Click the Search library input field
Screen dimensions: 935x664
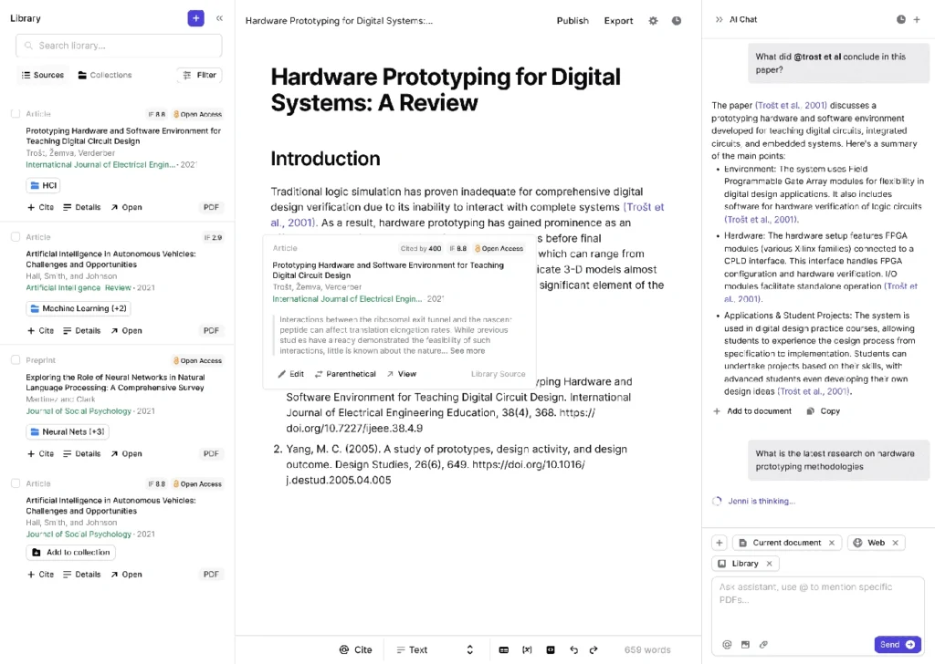(119, 46)
